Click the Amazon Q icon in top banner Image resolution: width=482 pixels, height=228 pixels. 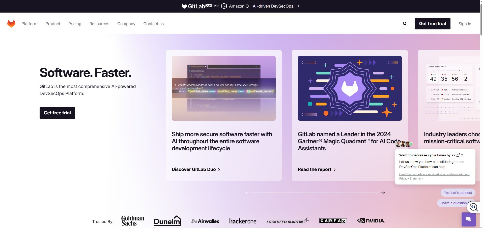point(224,6)
